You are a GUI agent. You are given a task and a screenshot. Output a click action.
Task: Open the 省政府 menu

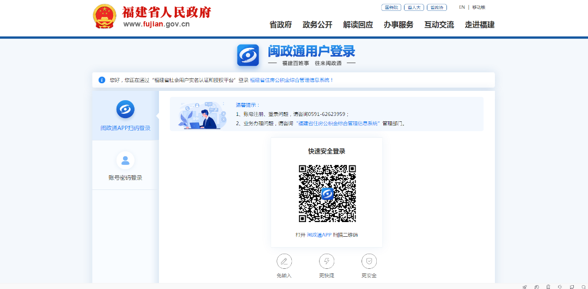tap(280, 24)
